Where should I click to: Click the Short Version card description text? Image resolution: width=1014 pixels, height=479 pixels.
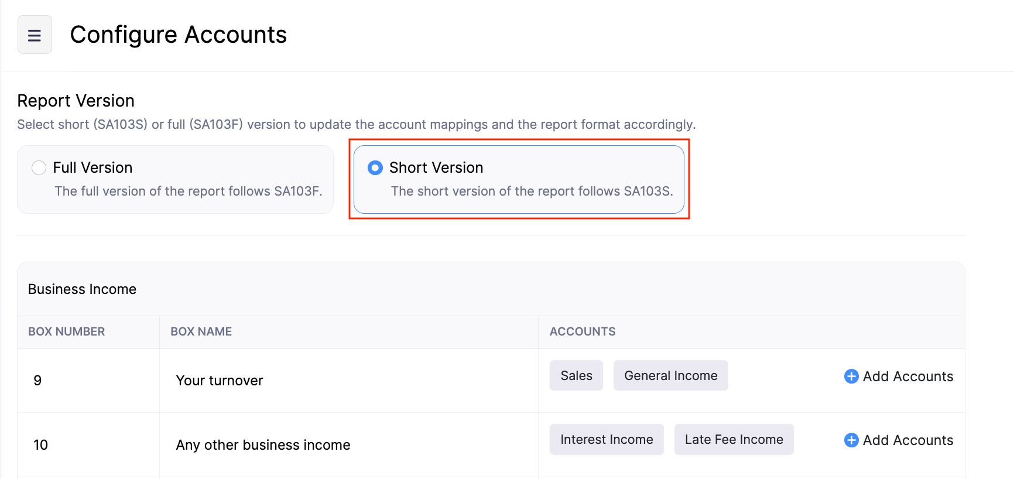pos(532,191)
